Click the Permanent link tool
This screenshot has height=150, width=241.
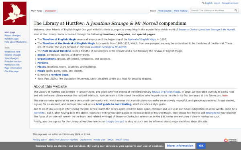coord(12,65)
